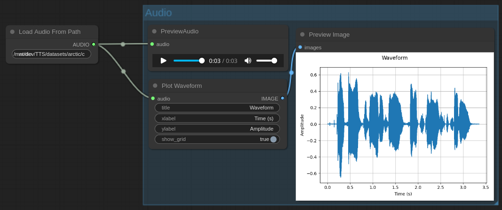Click the audio playback progress slider

(x=189, y=61)
